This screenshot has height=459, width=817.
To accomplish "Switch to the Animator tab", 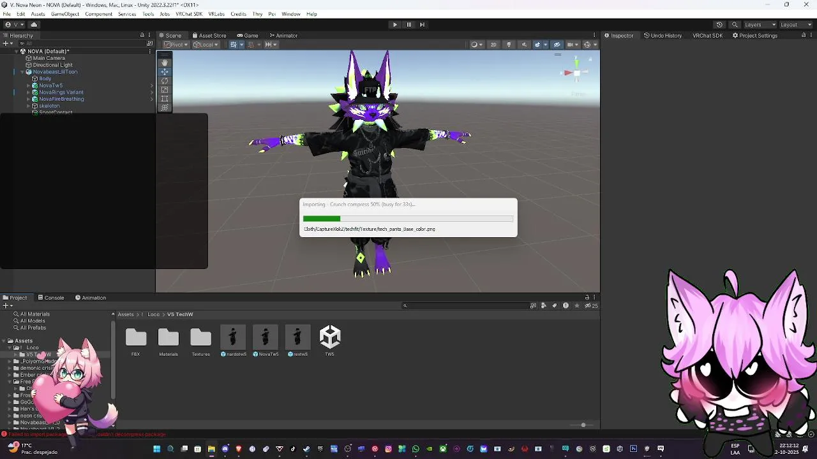I will coord(283,35).
